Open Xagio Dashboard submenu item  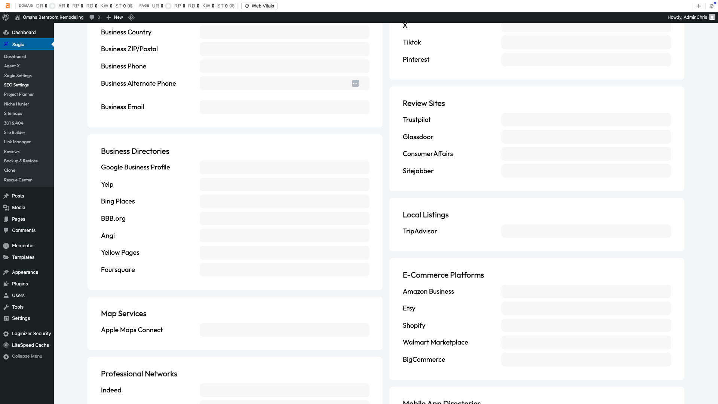click(x=15, y=56)
